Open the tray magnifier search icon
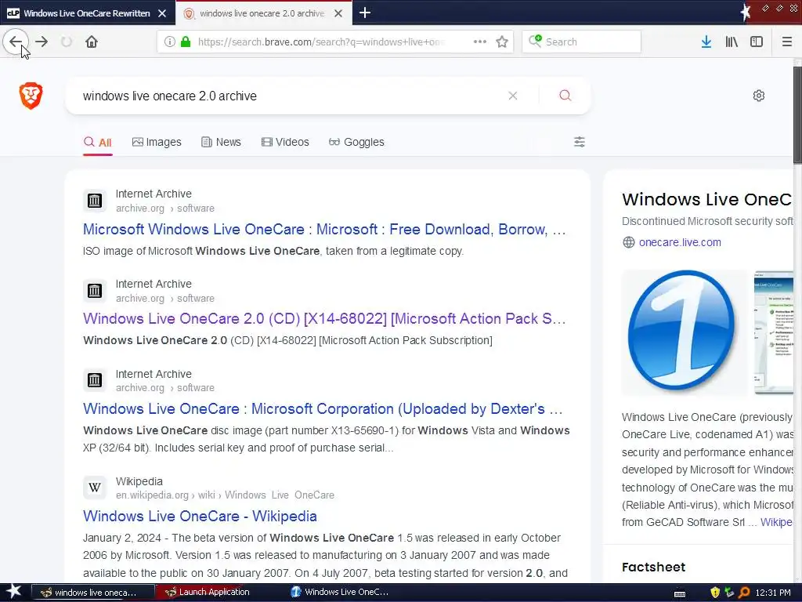 click(744, 593)
